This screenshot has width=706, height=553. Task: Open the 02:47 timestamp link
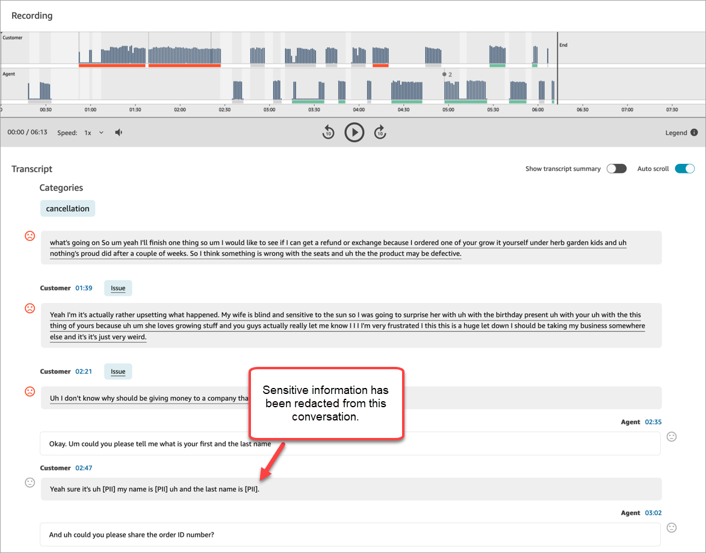[x=84, y=467]
